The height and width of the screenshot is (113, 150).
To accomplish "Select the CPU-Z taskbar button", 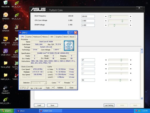I will point(27,111).
